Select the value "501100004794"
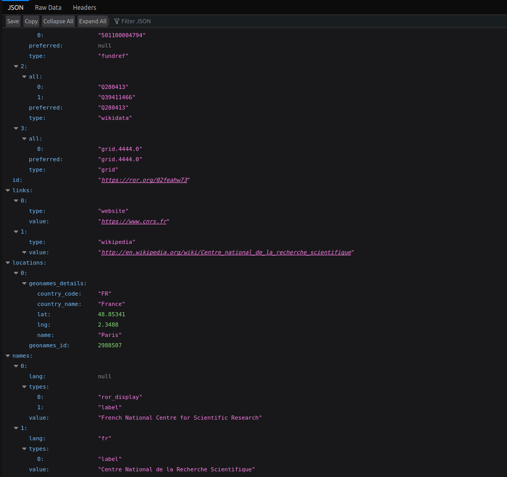This screenshot has width=507, height=477. pyautogui.click(x=121, y=35)
